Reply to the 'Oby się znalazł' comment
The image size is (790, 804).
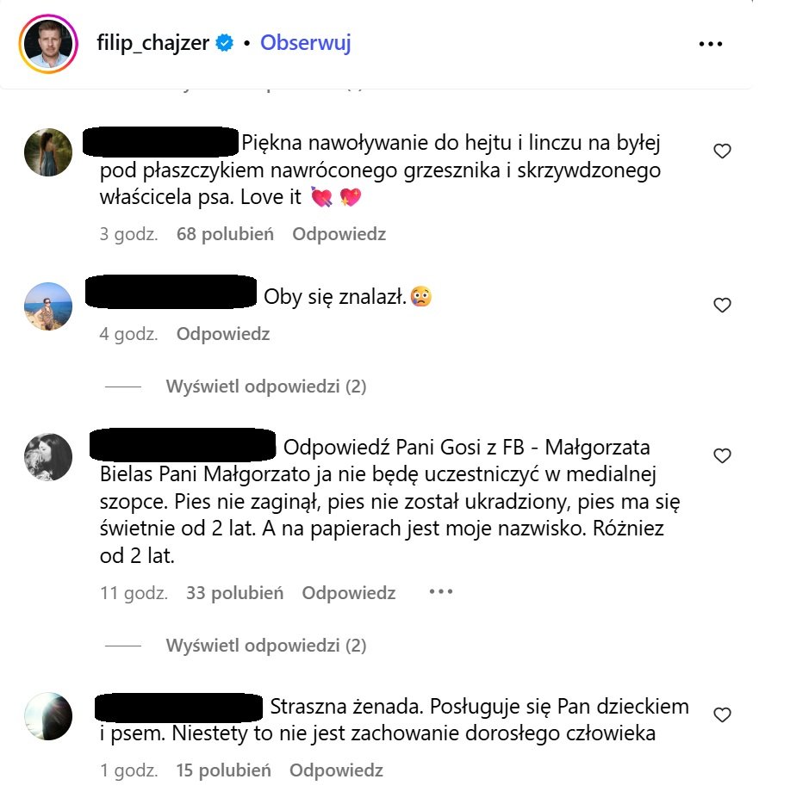pyautogui.click(x=223, y=334)
